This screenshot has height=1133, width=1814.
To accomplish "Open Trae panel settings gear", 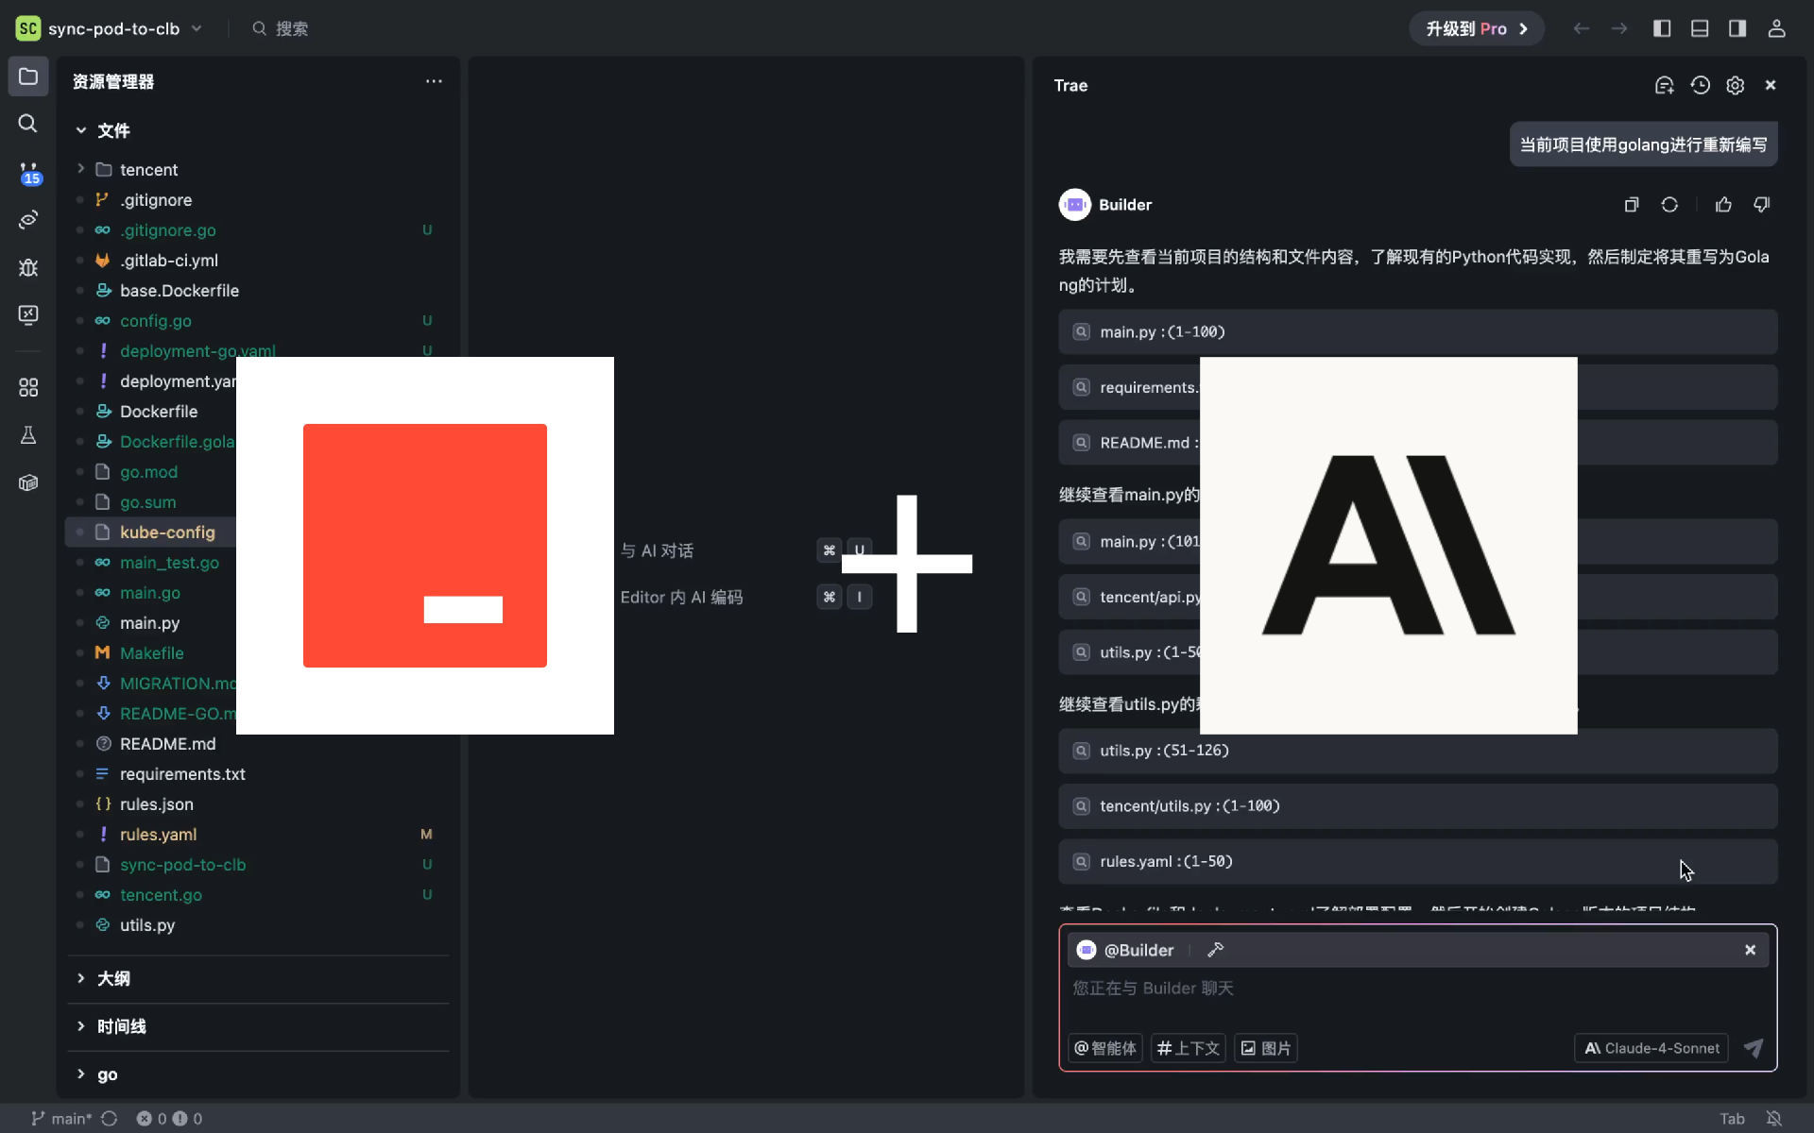I will [1735, 85].
